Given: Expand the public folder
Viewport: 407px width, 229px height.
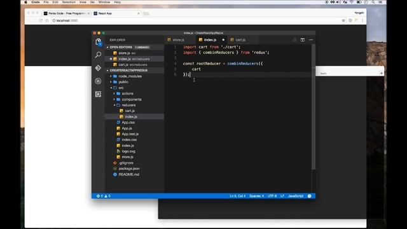Looking at the screenshot, I should (x=134, y=82).
